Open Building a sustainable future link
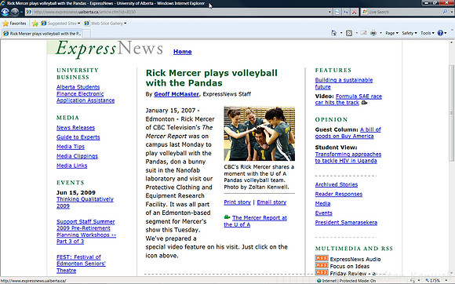 344,83
